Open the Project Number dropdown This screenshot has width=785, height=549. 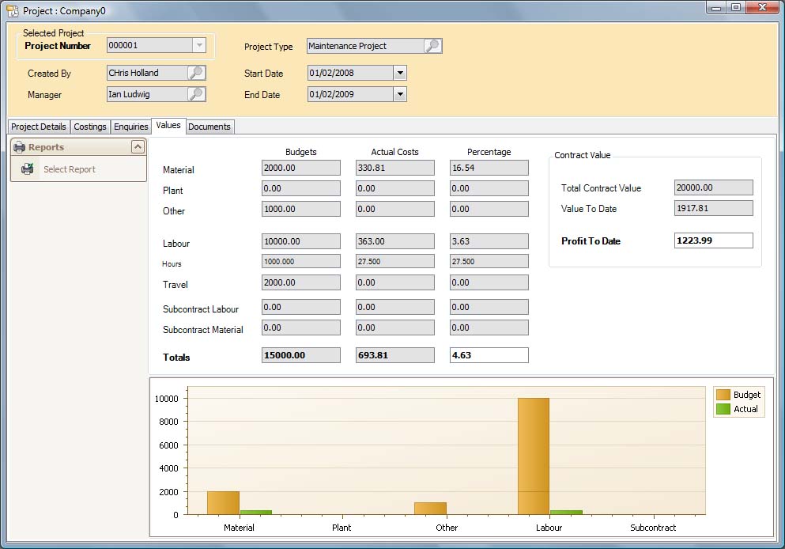[199, 46]
